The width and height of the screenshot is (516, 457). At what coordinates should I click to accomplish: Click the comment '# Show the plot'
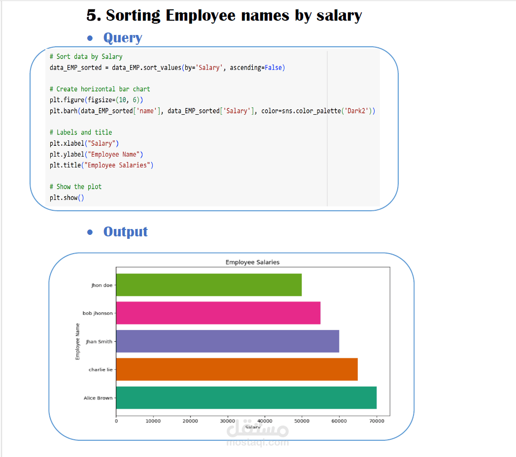pos(75,187)
